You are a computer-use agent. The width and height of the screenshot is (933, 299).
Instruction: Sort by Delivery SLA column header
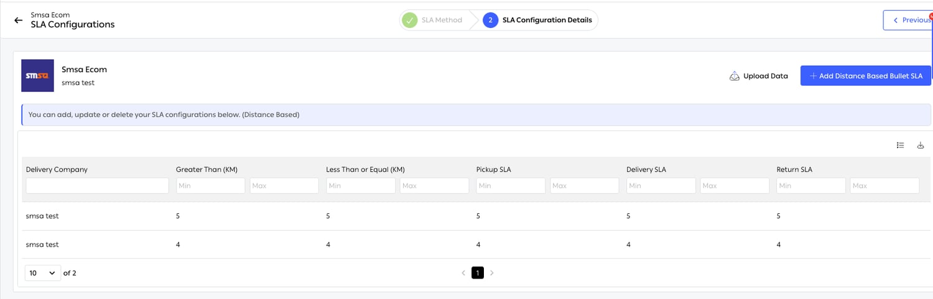click(646, 169)
